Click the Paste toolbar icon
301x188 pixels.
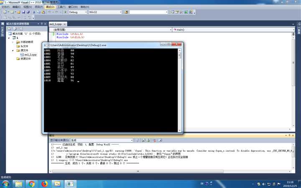click(43, 12)
